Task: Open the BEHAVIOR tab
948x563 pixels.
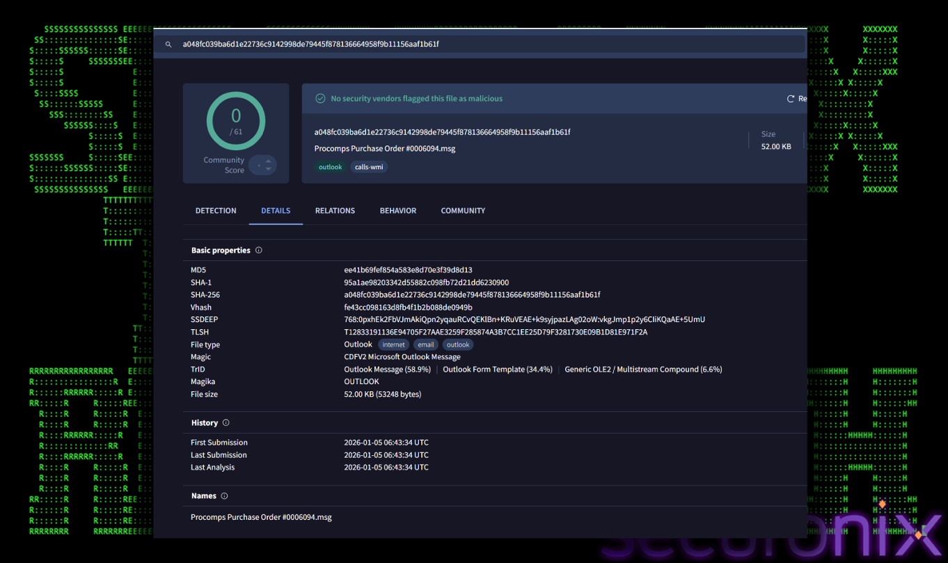Action: pos(398,211)
